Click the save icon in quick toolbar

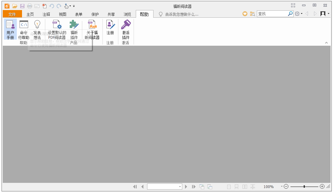(22, 6)
